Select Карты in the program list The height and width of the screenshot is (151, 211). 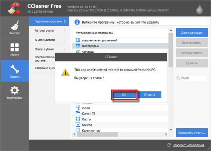tap(120, 119)
